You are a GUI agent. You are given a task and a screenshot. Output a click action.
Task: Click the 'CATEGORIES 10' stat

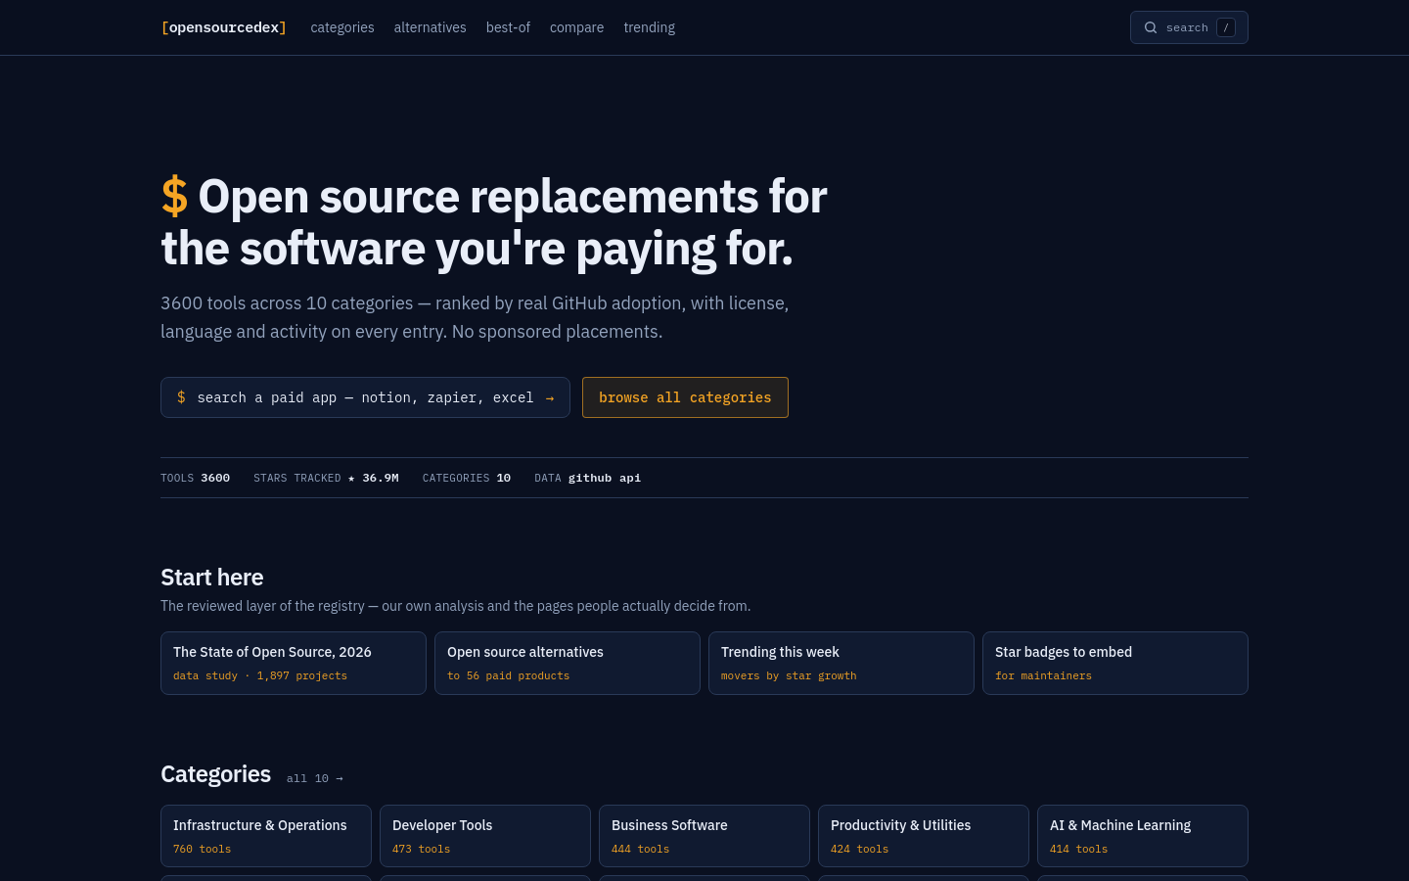pyautogui.click(x=467, y=478)
